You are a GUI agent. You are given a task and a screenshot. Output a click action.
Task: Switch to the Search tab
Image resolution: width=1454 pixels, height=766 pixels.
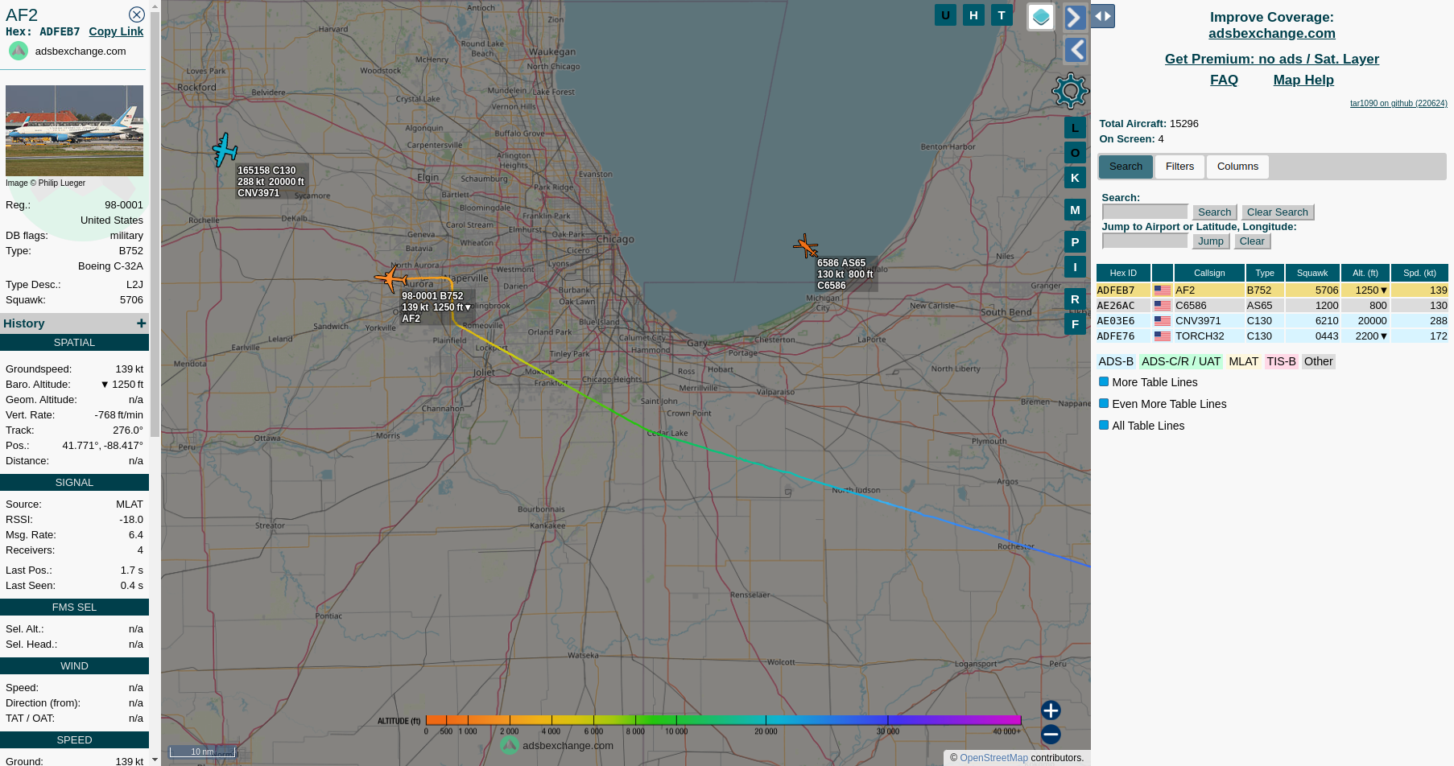point(1126,167)
